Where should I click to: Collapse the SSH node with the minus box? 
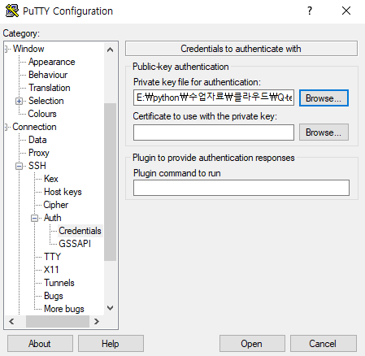click(x=19, y=166)
